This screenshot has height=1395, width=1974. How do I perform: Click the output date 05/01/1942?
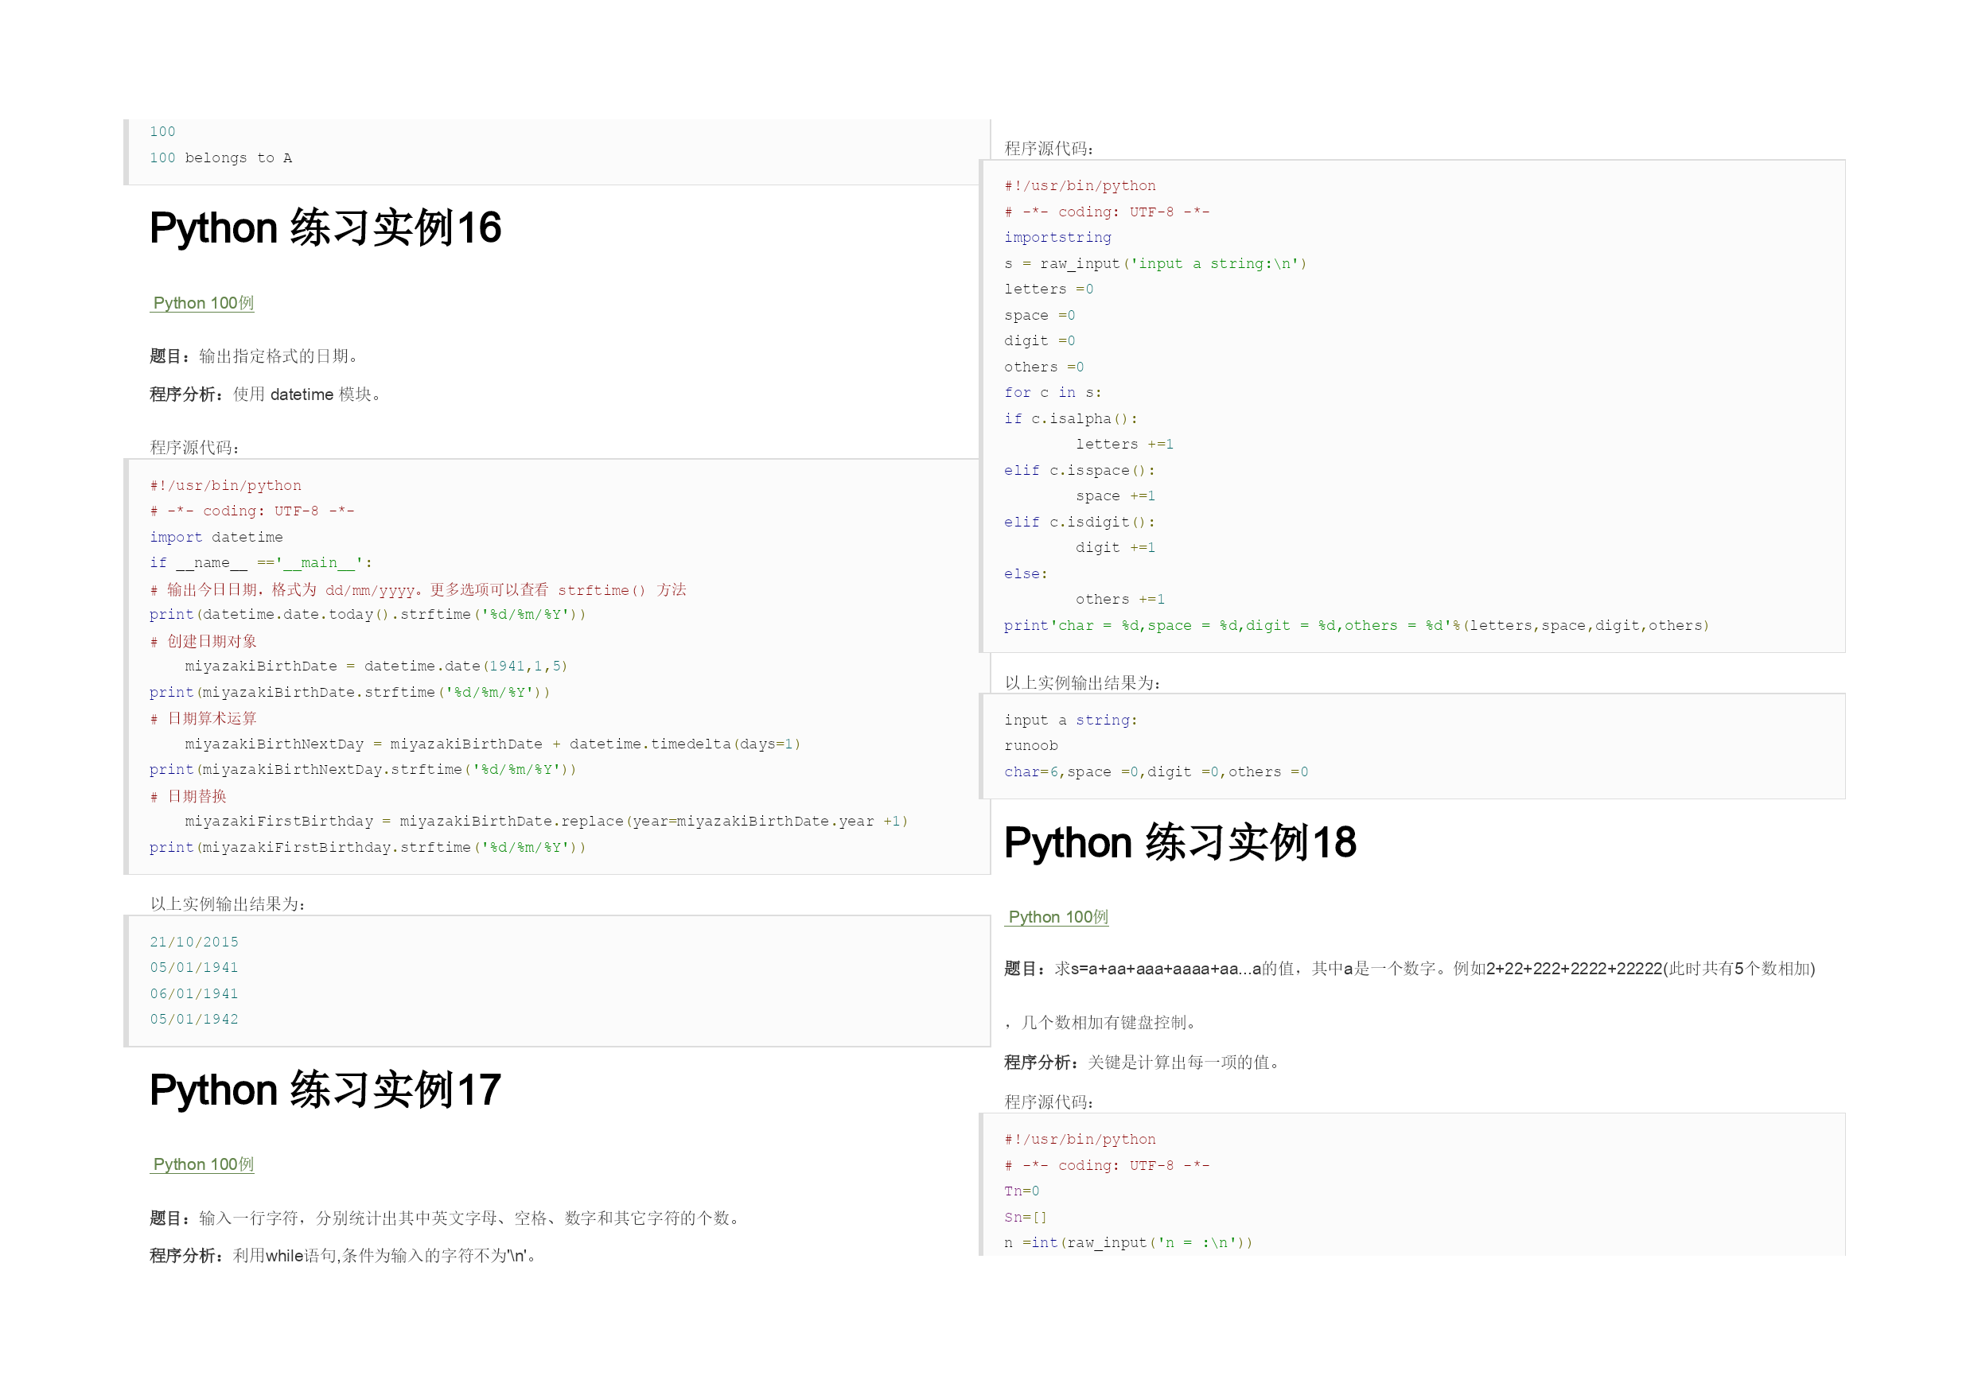tap(194, 1020)
